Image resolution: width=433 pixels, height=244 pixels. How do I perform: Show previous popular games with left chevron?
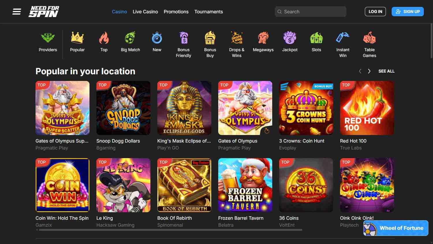click(360, 71)
